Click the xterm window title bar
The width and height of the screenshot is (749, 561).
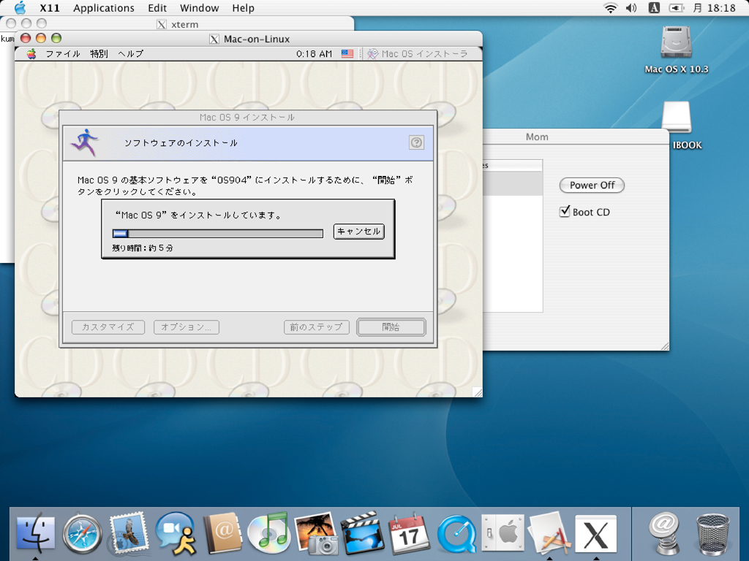coord(177,24)
